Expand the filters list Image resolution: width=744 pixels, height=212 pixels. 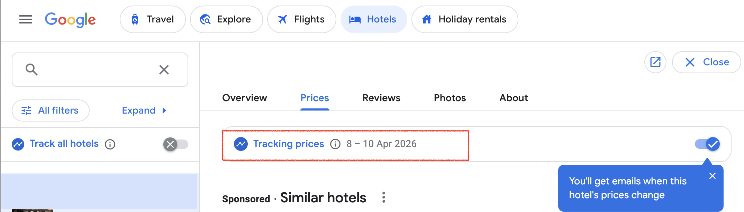(x=143, y=110)
